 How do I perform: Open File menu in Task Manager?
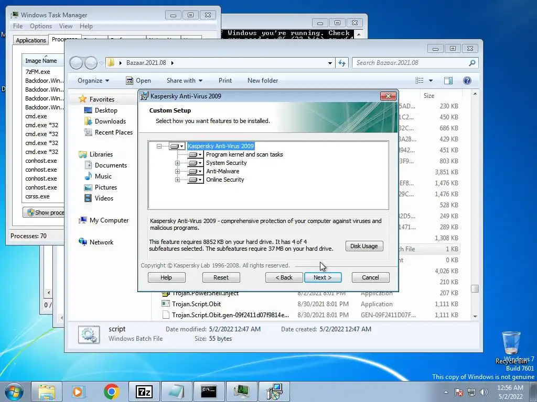coord(18,26)
